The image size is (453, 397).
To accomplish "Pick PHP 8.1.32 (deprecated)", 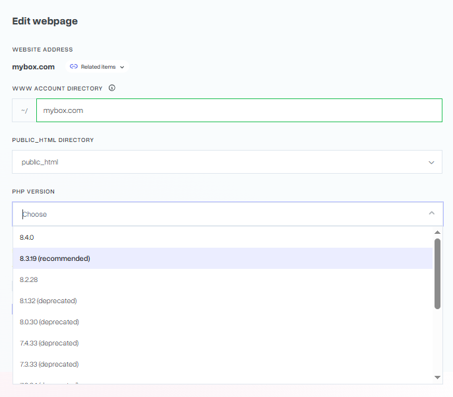I will coord(222,301).
